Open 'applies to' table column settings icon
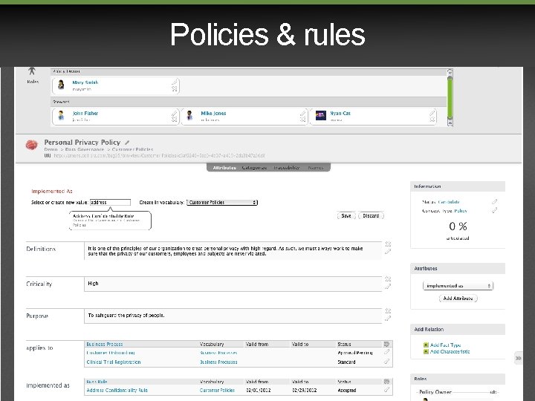Image resolution: width=535 pixels, height=401 pixels. pos(386,344)
